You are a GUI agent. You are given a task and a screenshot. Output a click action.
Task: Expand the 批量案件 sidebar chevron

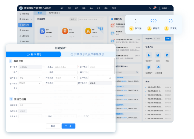31,19
